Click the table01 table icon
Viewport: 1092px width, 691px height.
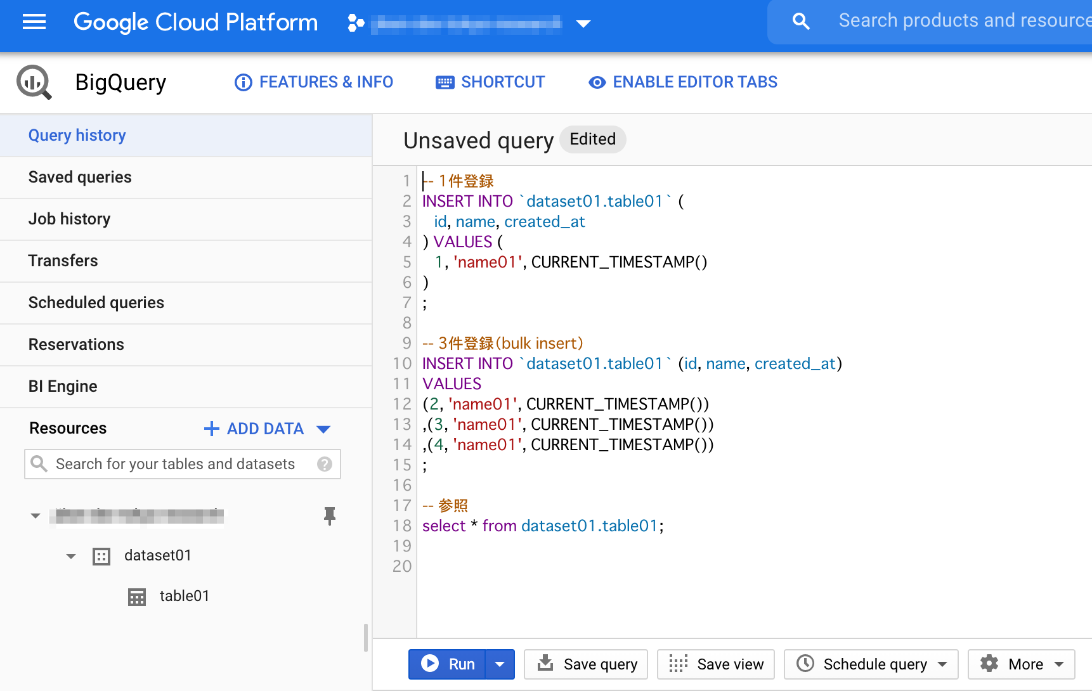[x=137, y=597]
